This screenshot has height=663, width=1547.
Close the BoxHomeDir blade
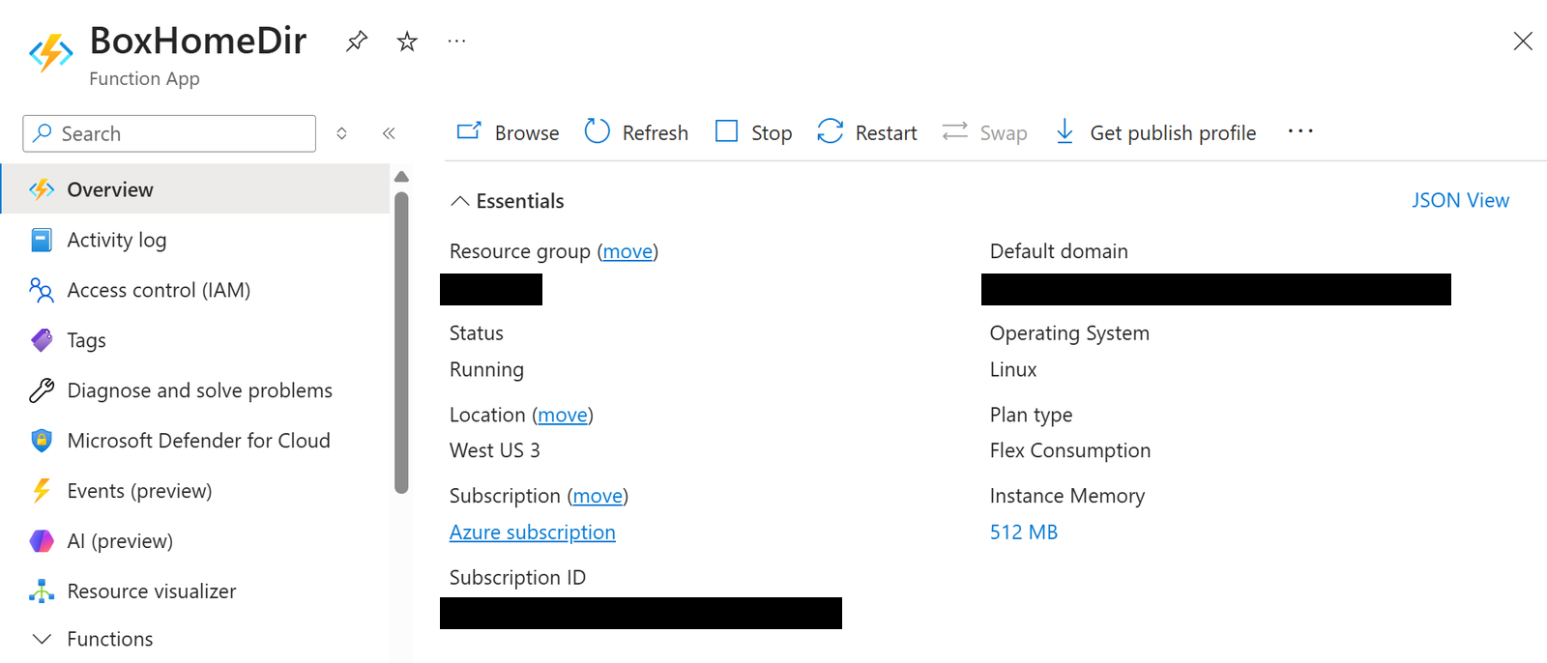[1523, 41]
